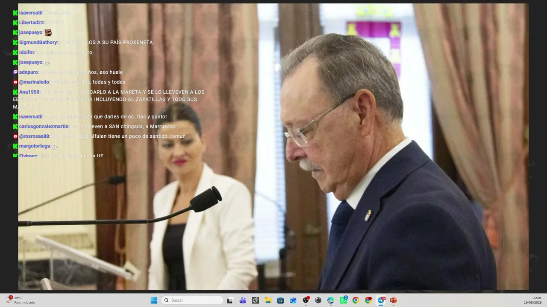This screenshot has width=547, height=307.
Task: Switch to the Telegram taskbar icon
Action: (x=381, y=300)
